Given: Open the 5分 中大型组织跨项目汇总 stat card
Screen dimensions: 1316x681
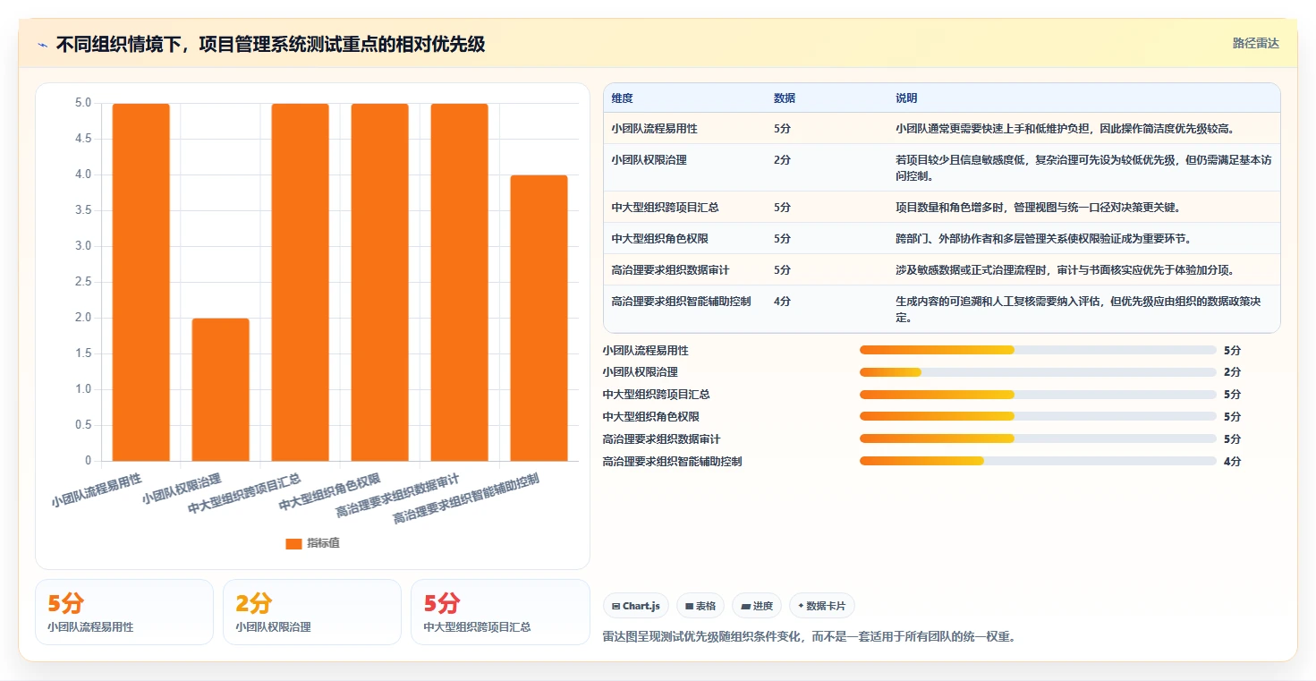Looking at the screenshot, I should point(500,612).
